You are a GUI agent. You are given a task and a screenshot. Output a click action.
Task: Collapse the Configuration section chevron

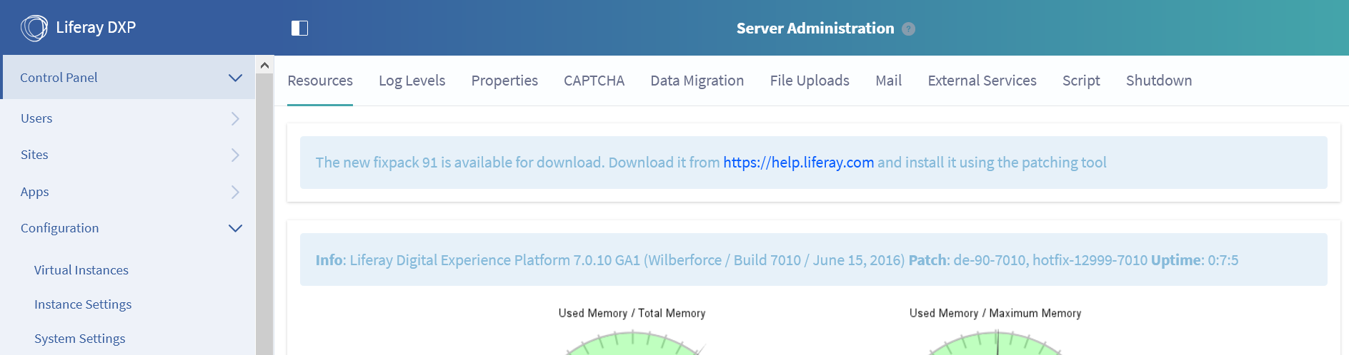235,228
